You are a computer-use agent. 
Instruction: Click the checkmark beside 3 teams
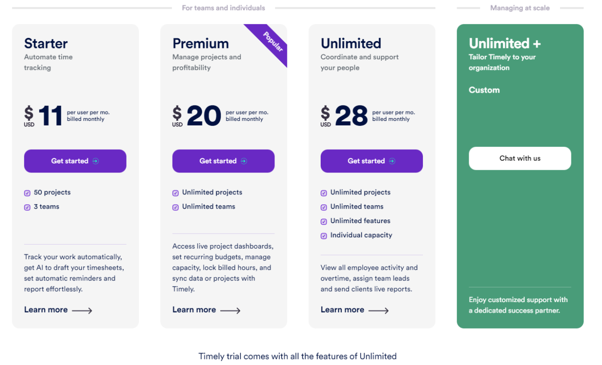(x=27, y=207)
